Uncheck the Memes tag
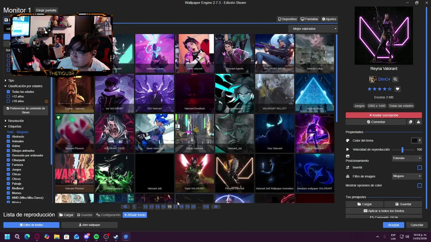 coord(8,193)
